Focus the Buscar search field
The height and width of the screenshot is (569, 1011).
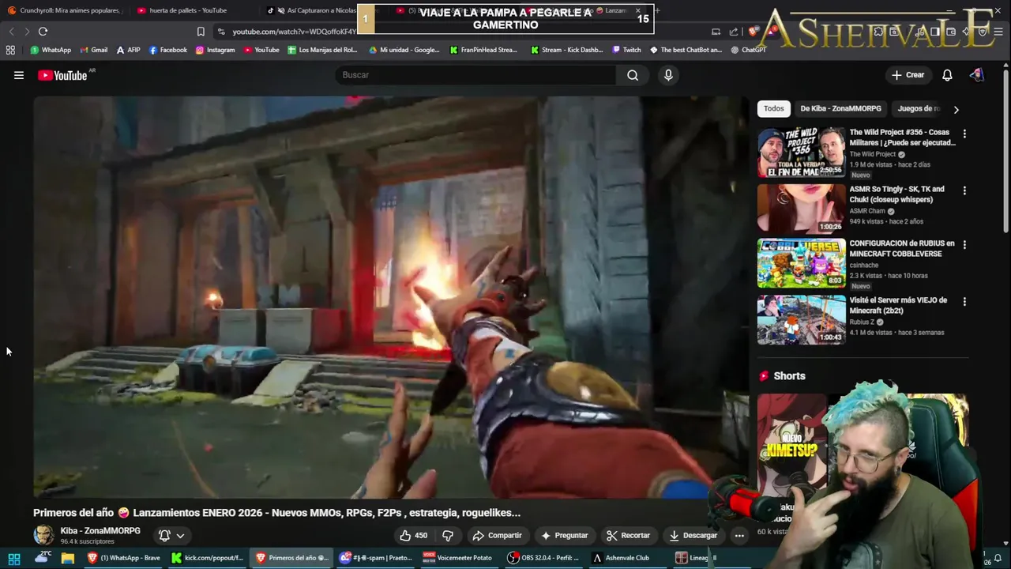475,75
